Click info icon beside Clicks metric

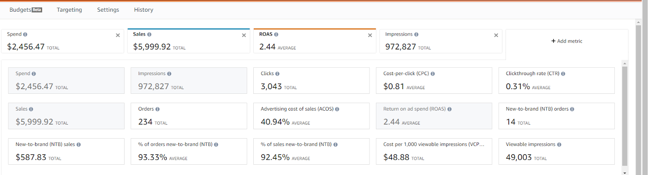[278, 74]
